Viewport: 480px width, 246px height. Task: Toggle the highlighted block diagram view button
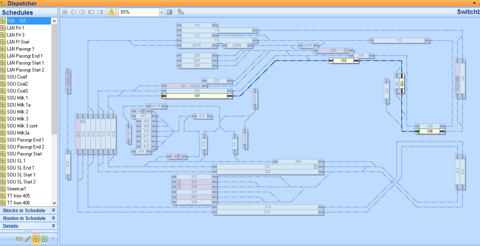pyautogui.click(x=111, y=12)
